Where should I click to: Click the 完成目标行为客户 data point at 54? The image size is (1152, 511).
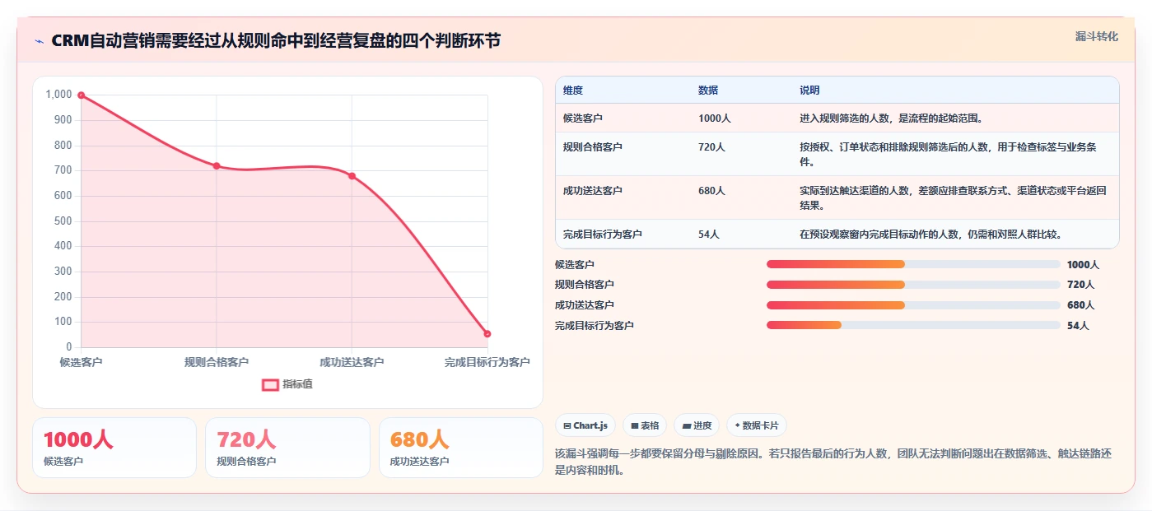click(x=487, y=333)
